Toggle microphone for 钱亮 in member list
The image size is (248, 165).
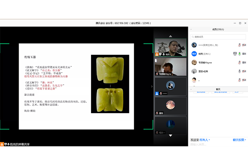[x=239, y=54]
